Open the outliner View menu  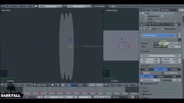[x=148, y=10]
